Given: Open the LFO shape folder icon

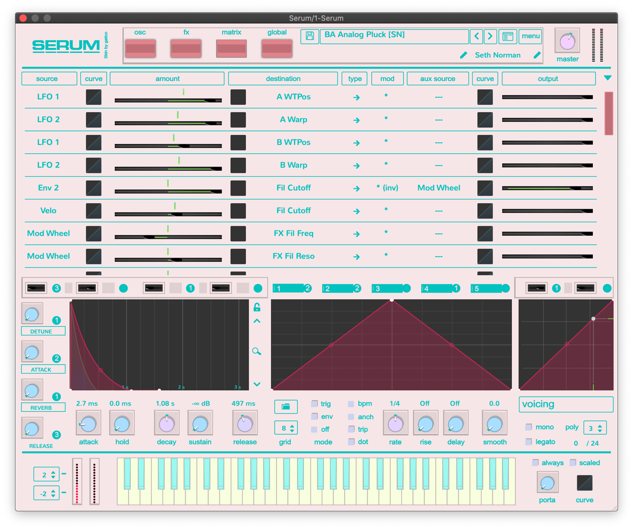Looking at the screenshot, I should (286, 406).
